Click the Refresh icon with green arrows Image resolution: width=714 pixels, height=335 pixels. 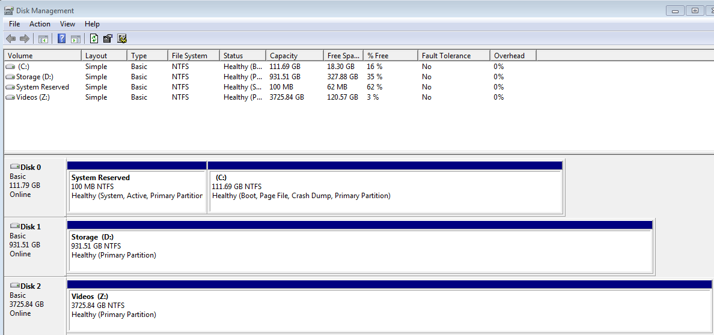pyautogui.click(x=94, y=38)
